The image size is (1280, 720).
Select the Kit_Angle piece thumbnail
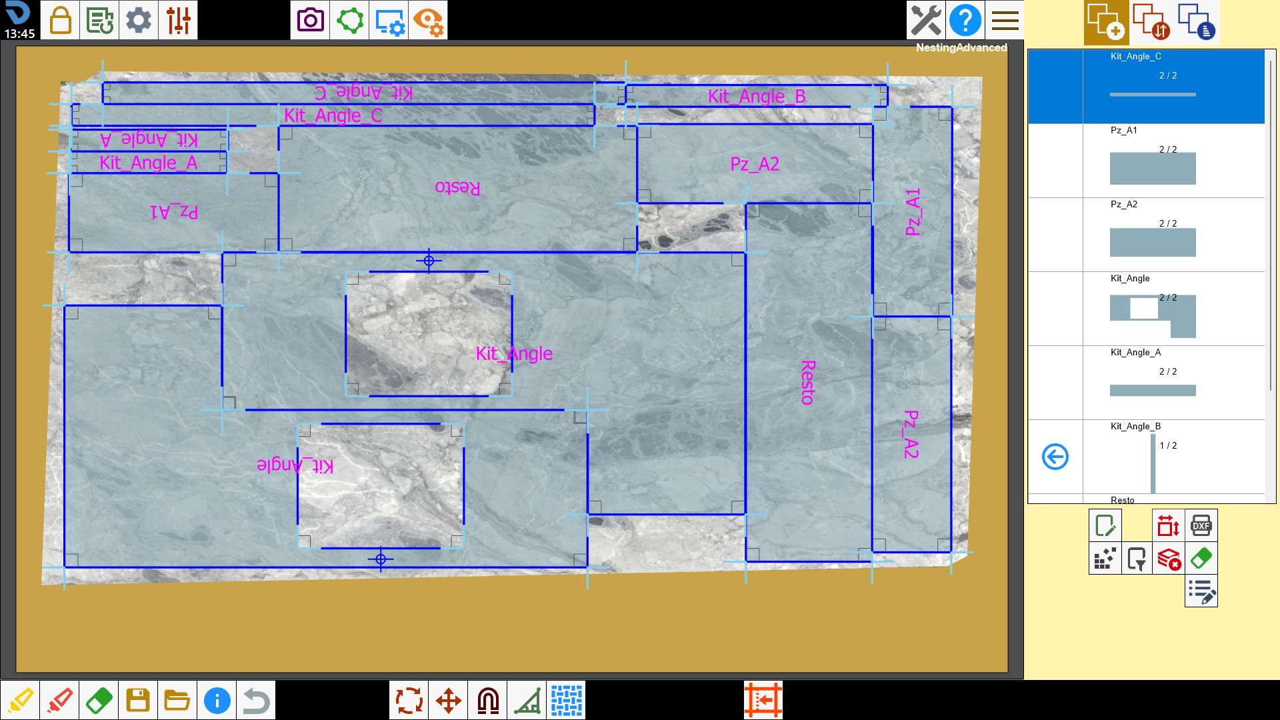point(1153,316)
